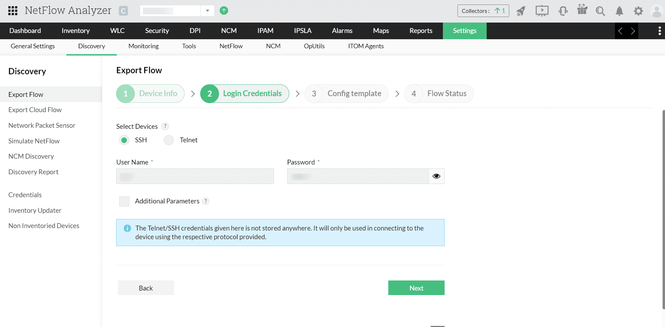Click the Collectors status button
The image size is (665, 327).
483,11
